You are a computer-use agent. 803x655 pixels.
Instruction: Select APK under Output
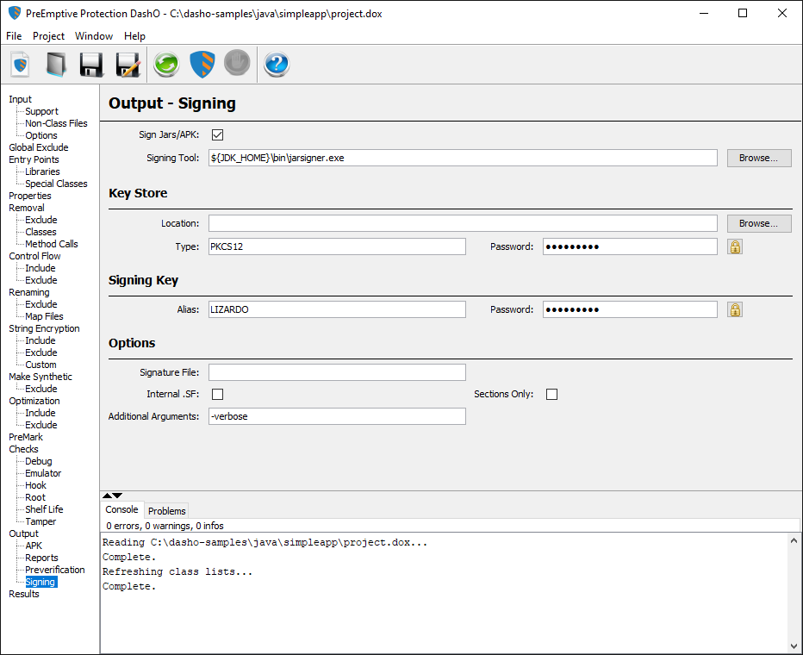(34, 546)
